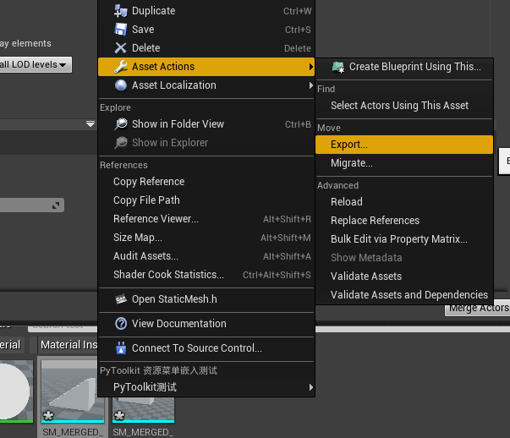Open Shader Cook Statistics entry
The height and width of the screenshot is (438, 510).
point(206,275)
